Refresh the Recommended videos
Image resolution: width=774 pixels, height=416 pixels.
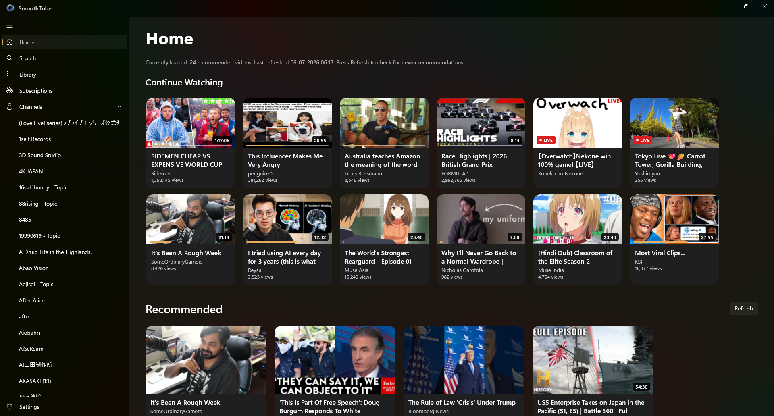743,308
